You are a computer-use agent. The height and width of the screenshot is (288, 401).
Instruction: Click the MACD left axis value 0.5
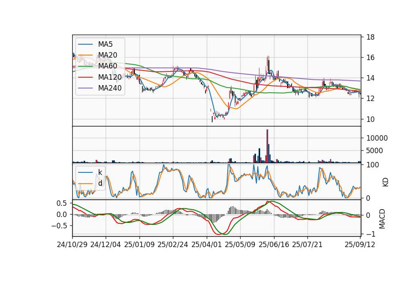point(61,203)
